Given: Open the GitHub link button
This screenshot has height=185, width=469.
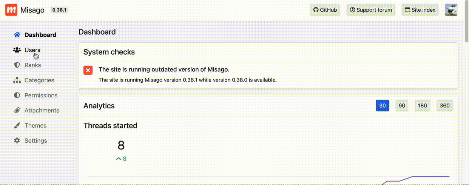Looking at the screenshot, I should 325,10.
